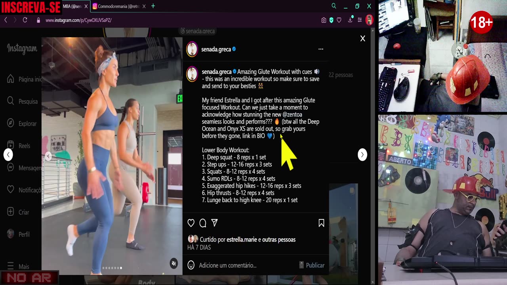The width and height of the screenshot is (507, 285).
Task: Open senada.greca profile from post header
Action: [x=216, y=49]
